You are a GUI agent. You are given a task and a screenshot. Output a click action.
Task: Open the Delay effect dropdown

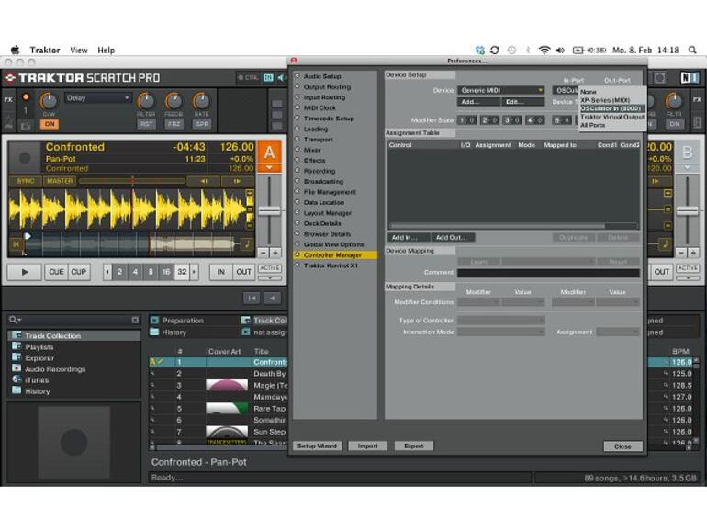coord(97,98)
